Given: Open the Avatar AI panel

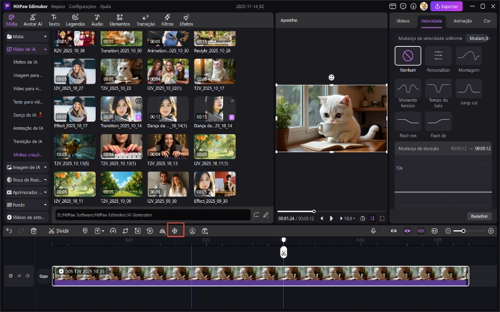Looking at the screenshot, I should pos(32,20).
